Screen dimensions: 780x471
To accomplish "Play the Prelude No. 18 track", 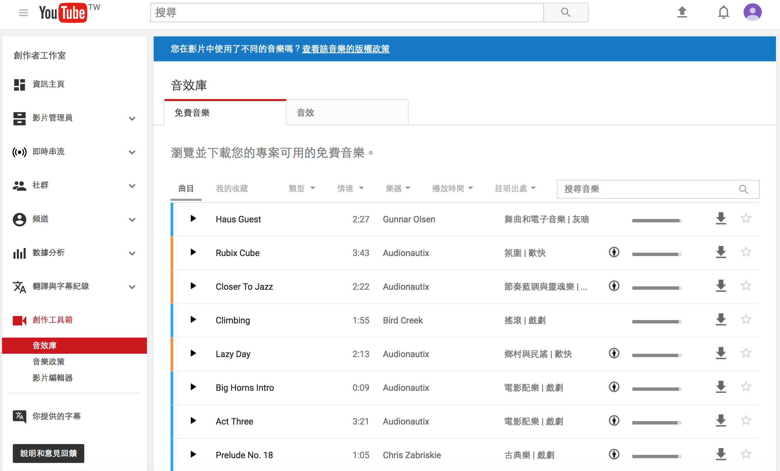I will [193, 454].
